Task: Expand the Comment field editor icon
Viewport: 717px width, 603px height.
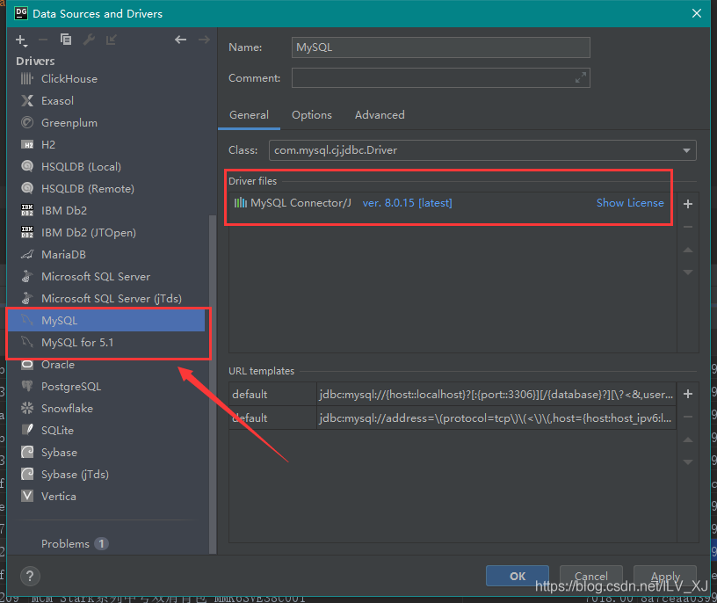Action: pyautogui.click(x=580, y=77)
